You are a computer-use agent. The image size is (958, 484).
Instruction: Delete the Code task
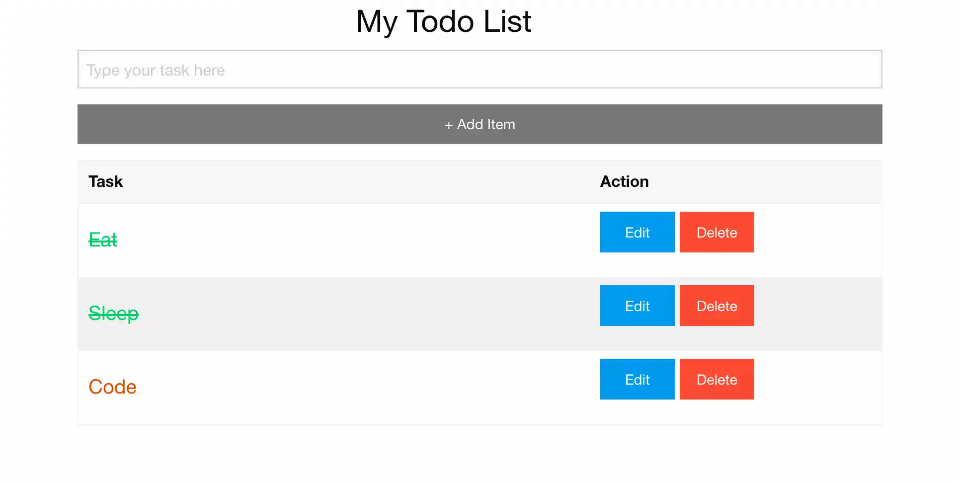point(717,380)
